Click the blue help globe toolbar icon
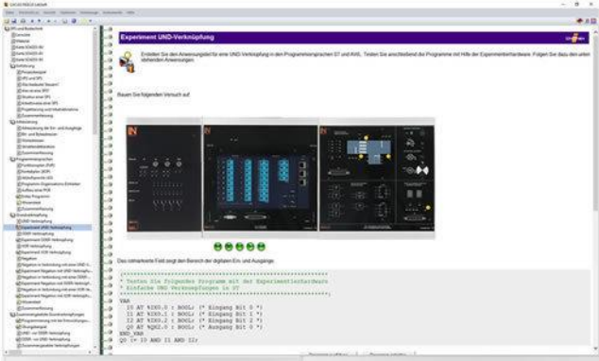Screen dimensions: 599x361 click(74, 21)
